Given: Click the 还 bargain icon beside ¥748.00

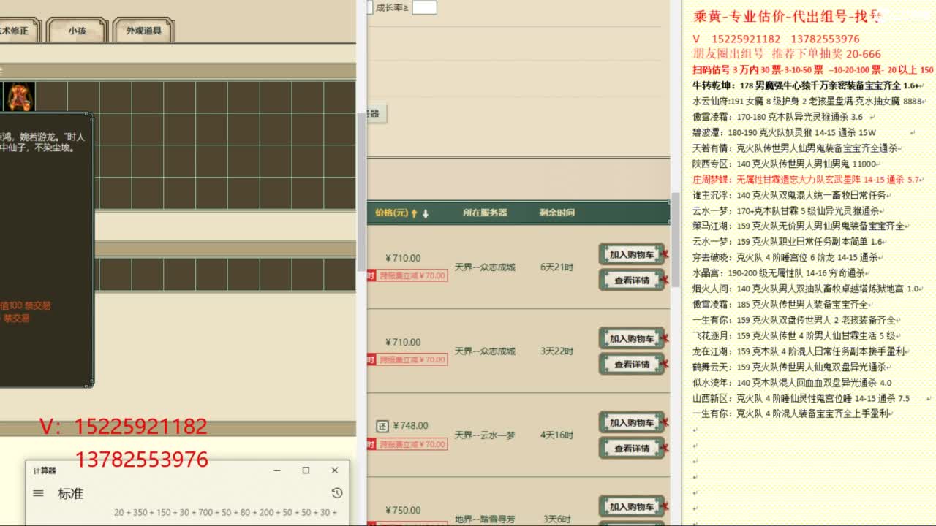Looking at the screenshot, I should pos(382,426).
